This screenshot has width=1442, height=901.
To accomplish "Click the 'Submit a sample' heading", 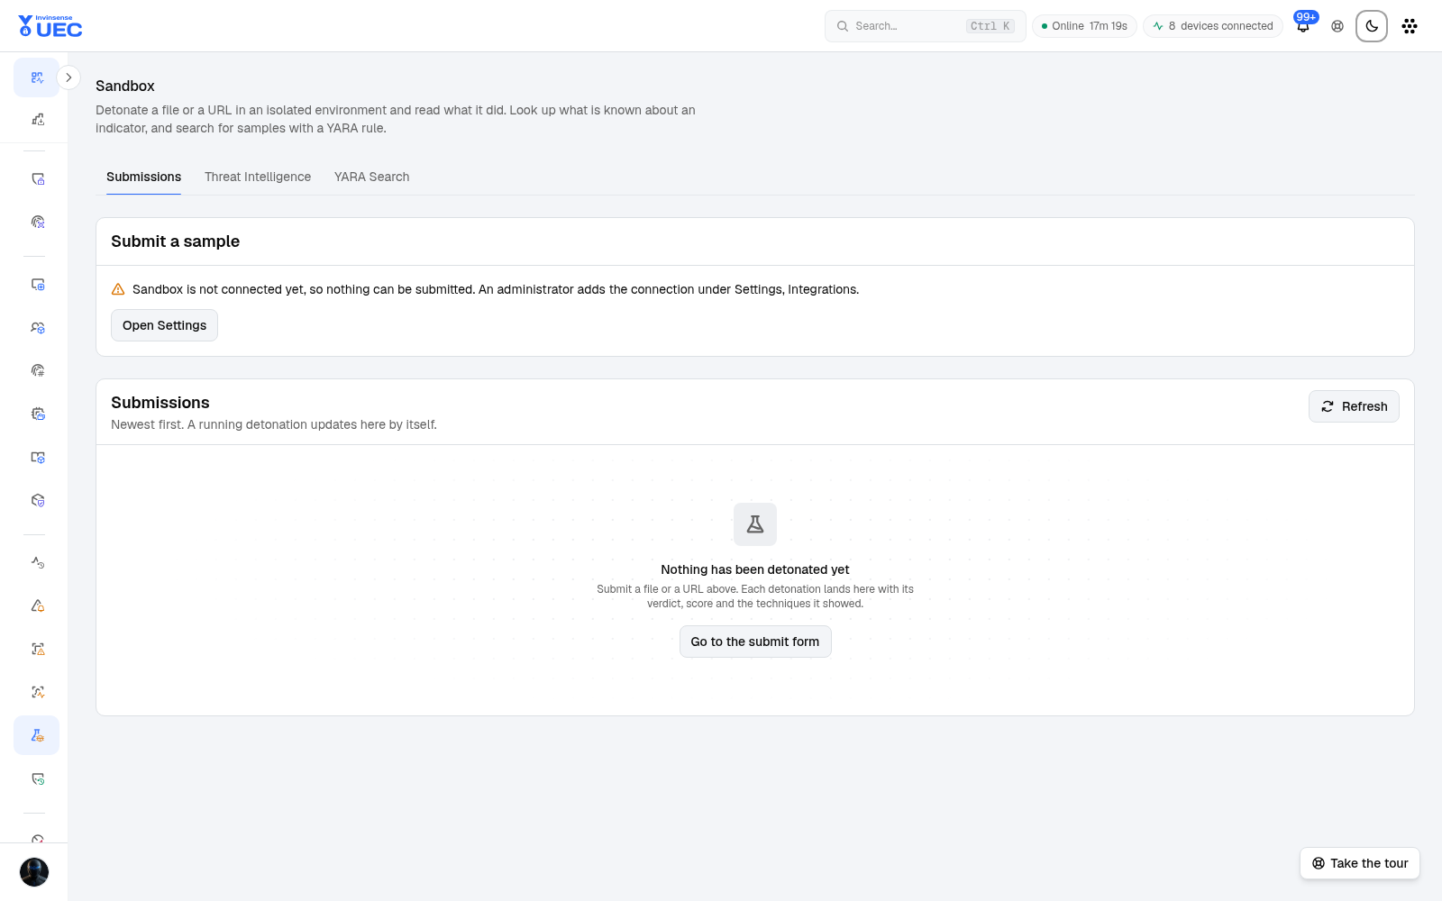I will [175, 241].
